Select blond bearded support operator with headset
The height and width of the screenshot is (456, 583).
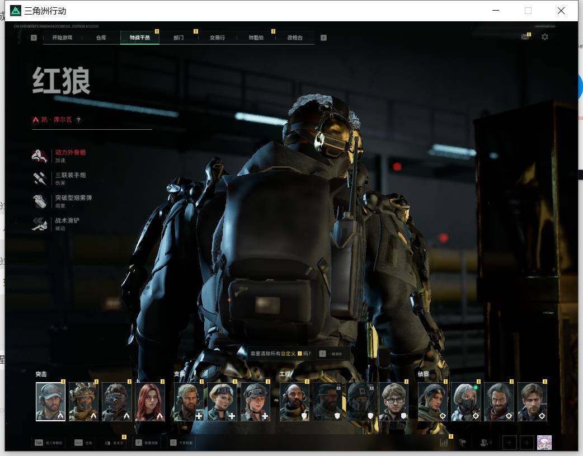pos(189,402)
